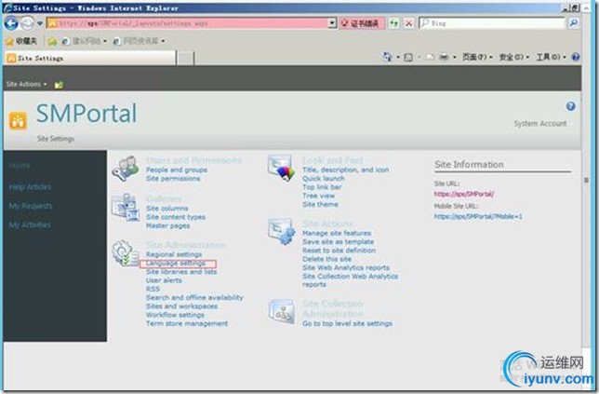This screenshot has height=394, width=599.
Task: Click the Galleries section icon
Action: (126, 207)
